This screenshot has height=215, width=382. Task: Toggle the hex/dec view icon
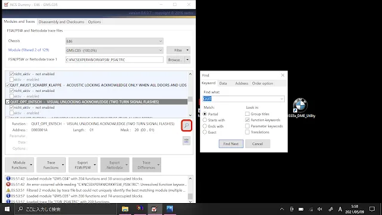click(x=186, y=141)
